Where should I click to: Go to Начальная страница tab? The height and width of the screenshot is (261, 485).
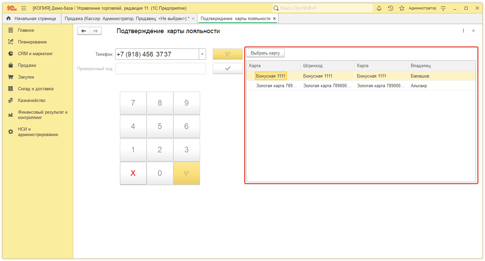[31, 19]
